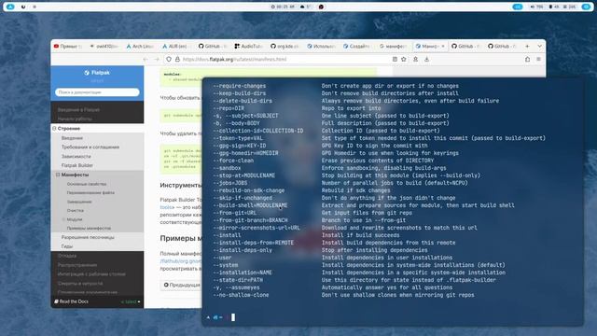This screenshot has height=336, width=597.
Task: Open 'Отладка' in sidebar
Action: pos(67,256)
